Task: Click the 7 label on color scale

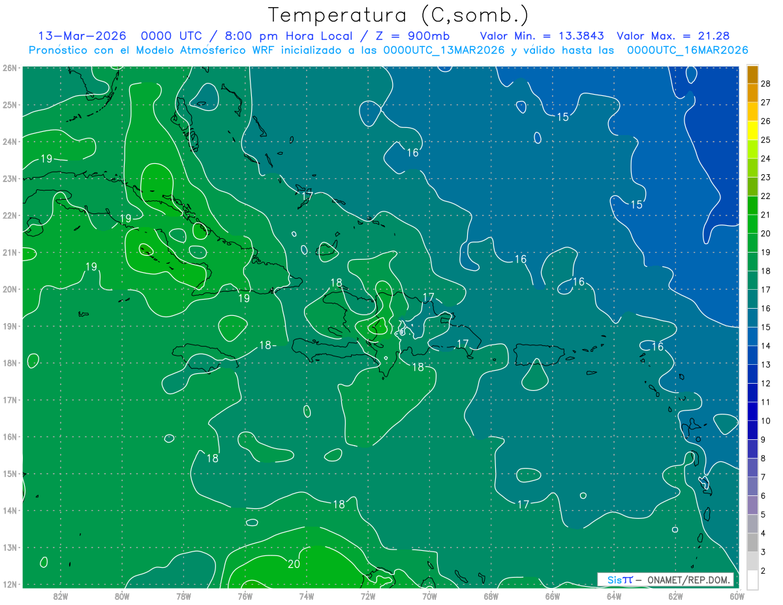Action: coord(763,477)
